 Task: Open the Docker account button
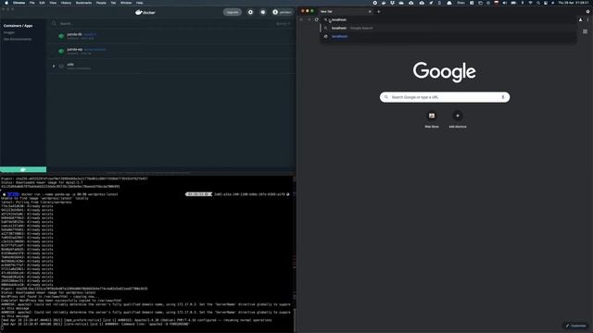coord(282,12)
